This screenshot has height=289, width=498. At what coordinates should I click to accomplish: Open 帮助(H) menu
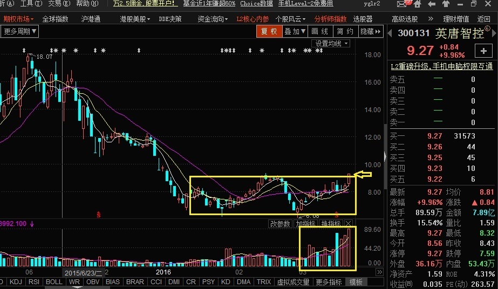coord(87,3)
